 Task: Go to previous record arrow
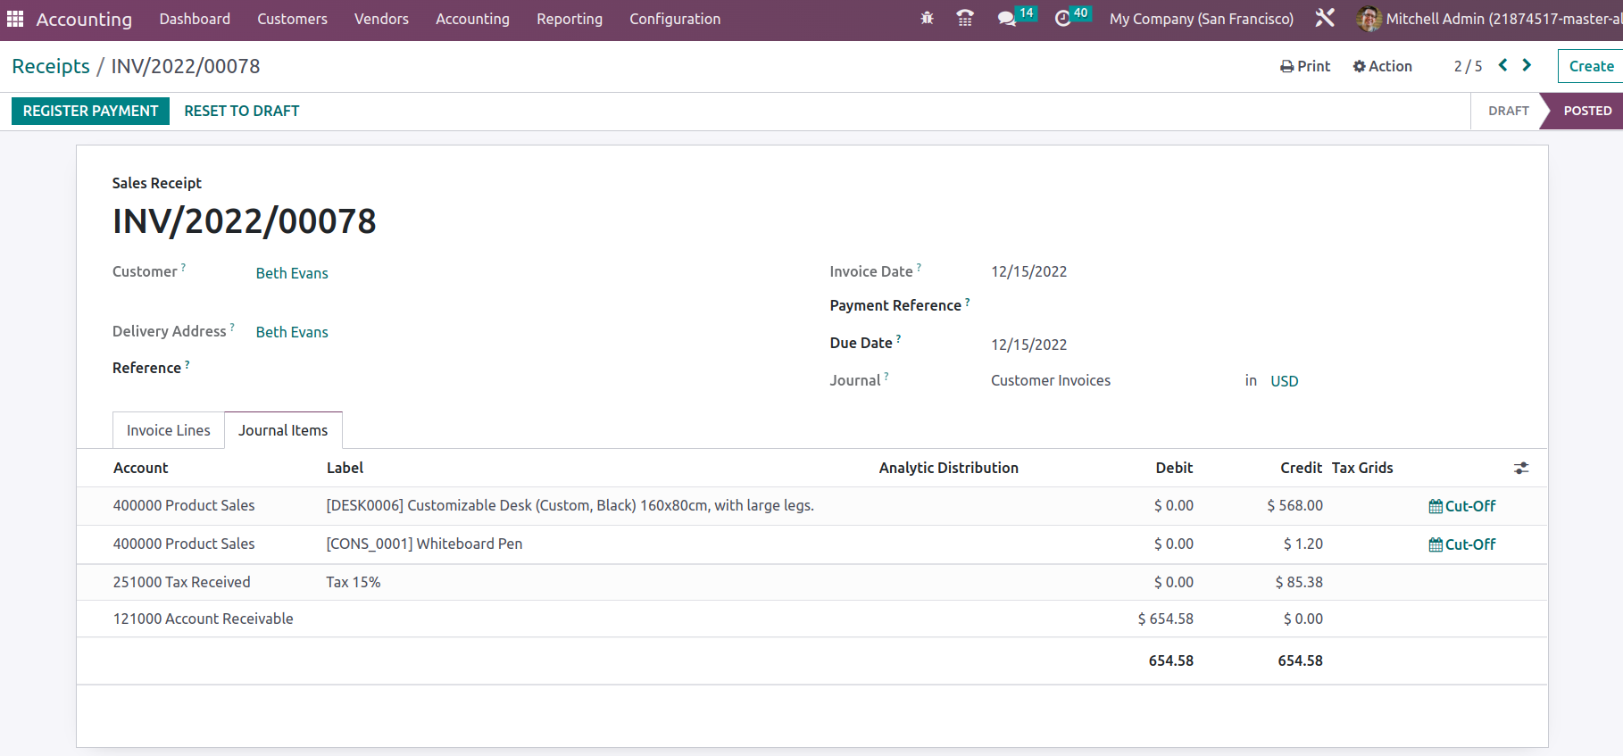[1503, 65]
